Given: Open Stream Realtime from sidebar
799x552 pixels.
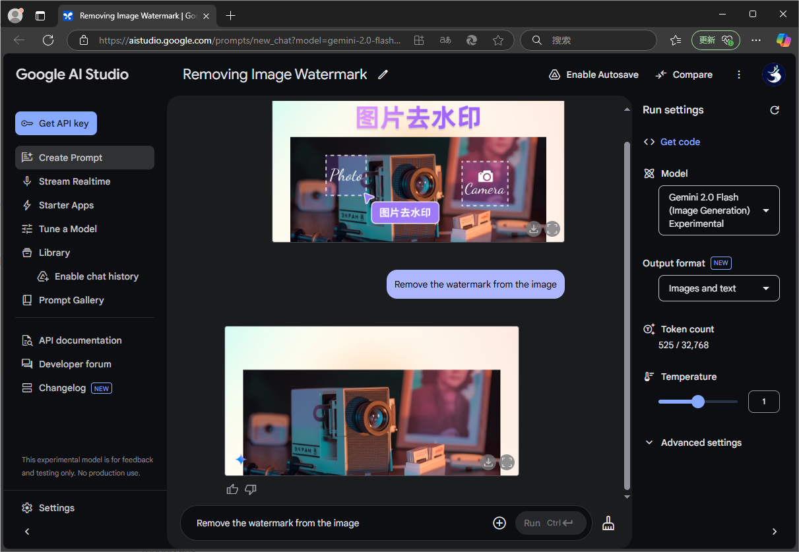Looking at the screenshot, I should (74, 181).
